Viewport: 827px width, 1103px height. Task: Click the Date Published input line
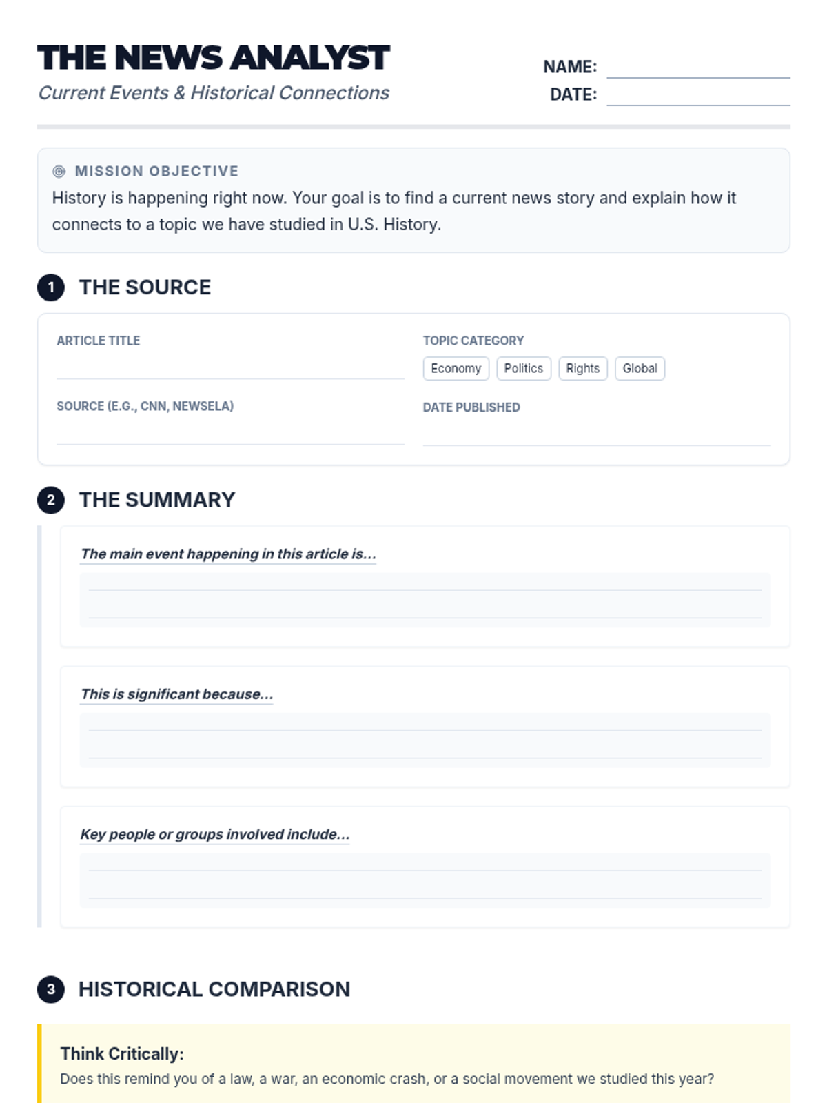click(596, 436)
